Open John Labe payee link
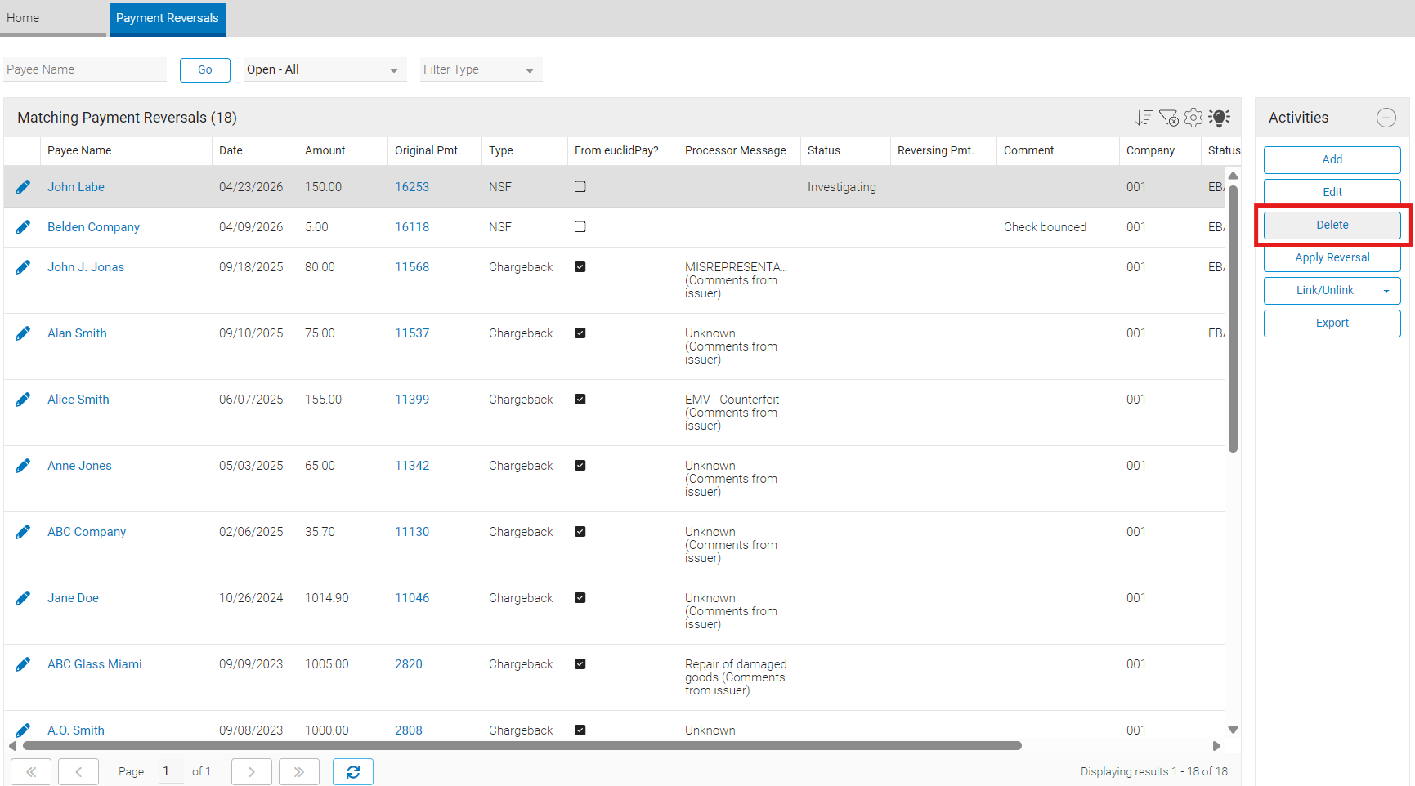This screenshot has height=786, width=1415. pyautogui.click(x=76, y=187)
